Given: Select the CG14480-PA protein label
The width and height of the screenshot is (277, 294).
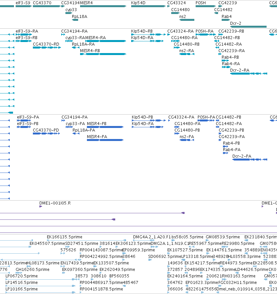Looking at the screenshot, I should (187, 124).
